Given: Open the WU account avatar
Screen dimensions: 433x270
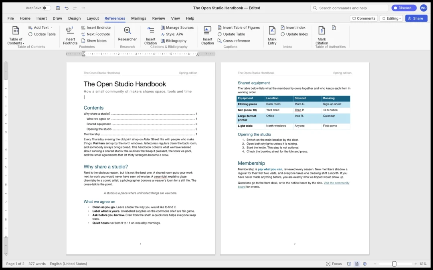Looking at the screenshot, I should [x=424, y=8].
